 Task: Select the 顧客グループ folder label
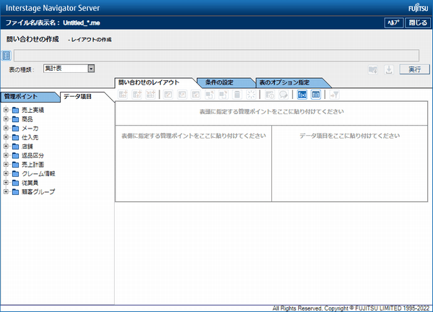pyautogui.click(x=38, y=192)
